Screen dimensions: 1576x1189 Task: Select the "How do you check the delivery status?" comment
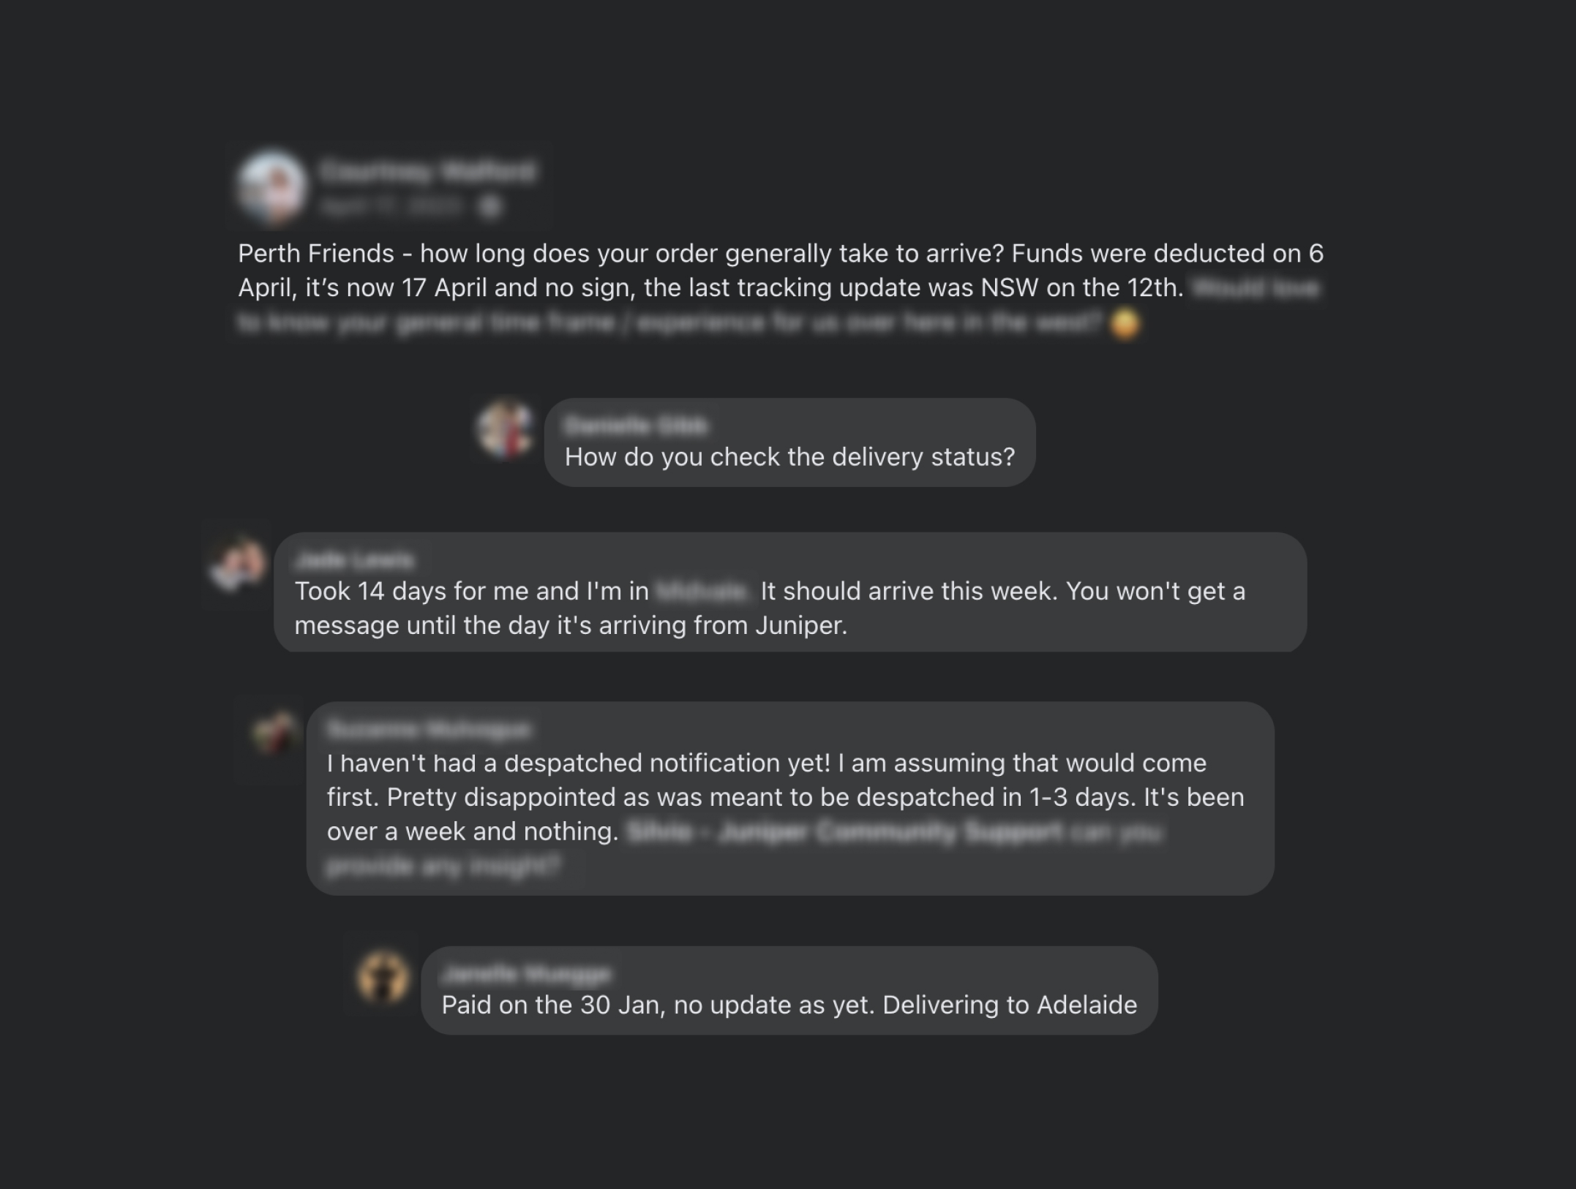tap(789, 458)
